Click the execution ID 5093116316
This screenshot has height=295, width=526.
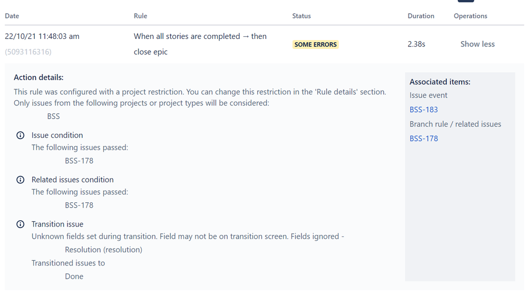(x=28, y=52)
